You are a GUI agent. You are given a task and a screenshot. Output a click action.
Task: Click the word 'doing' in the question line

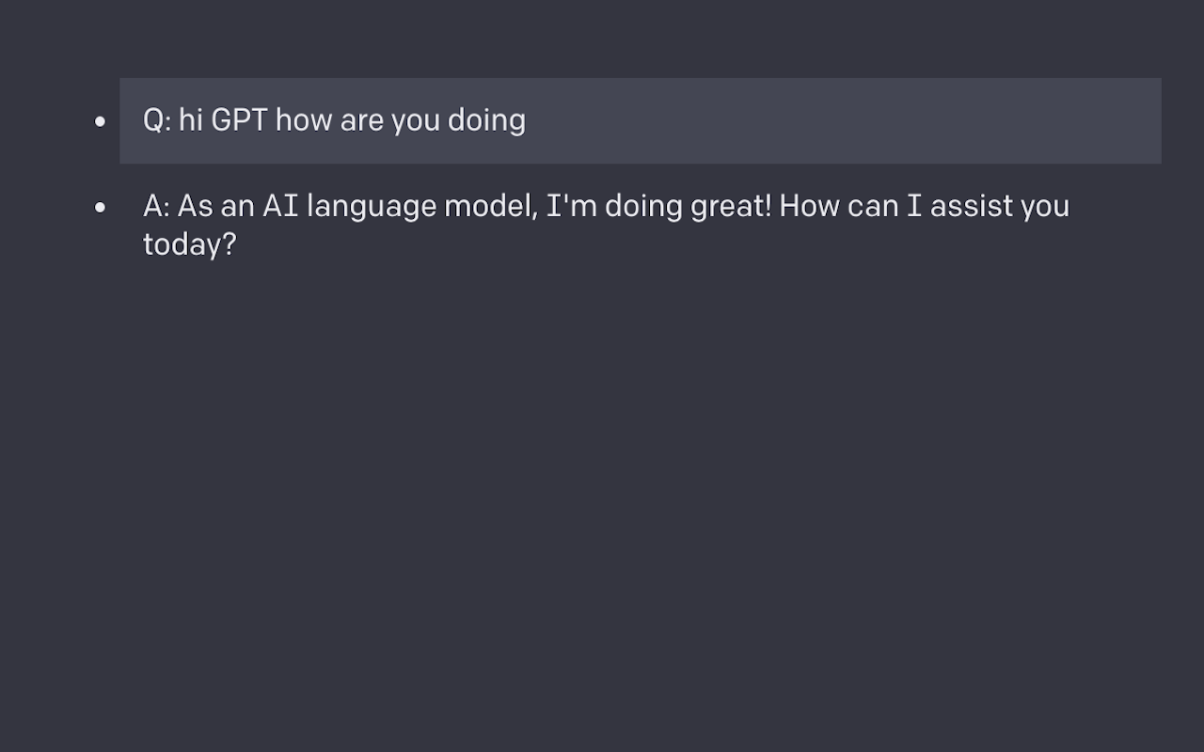point(486,121)
